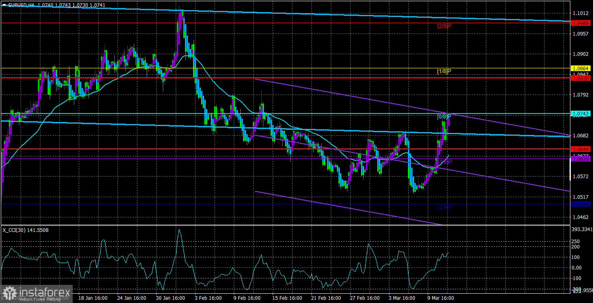Click the 1.0957 price axis value
Screen dimensions: 593x303
(580, 34)
